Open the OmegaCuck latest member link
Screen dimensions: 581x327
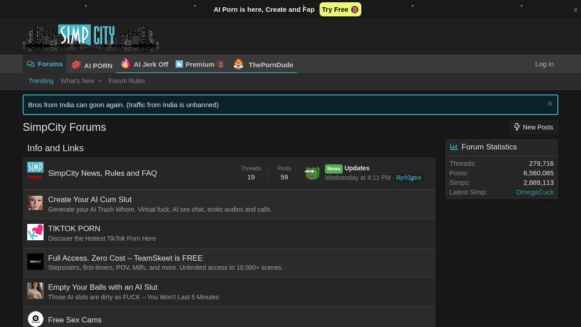[535, 192]
